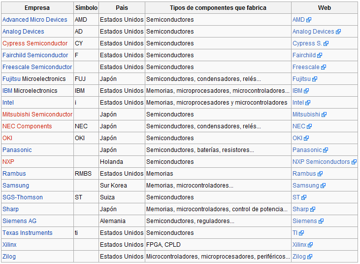Select the Semiconductores, reguladores cell

(x=218, y=221)
